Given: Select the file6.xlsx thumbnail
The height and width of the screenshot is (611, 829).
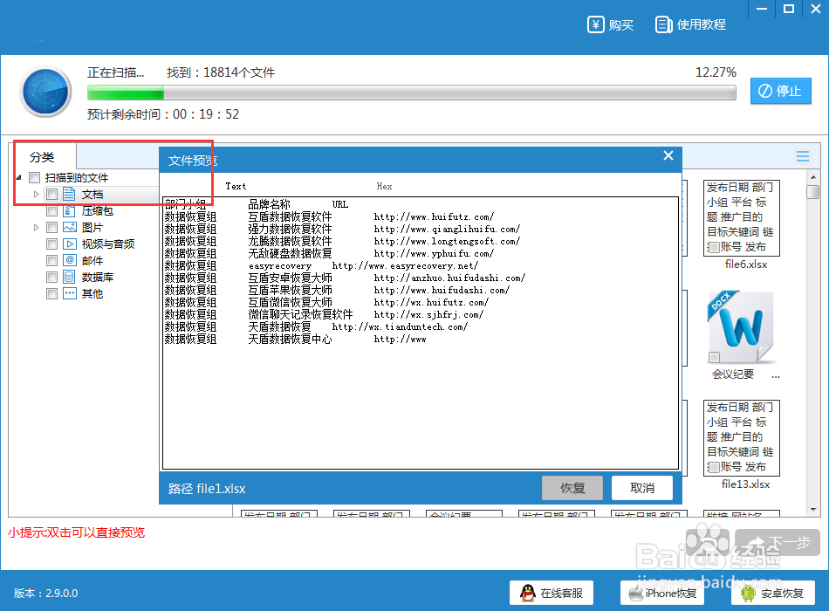Looking at the screenshot, I should click(x=741, y=218).
